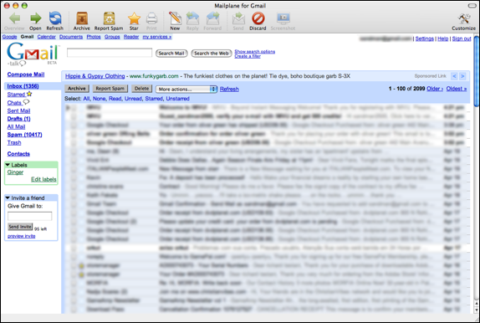Collapse the Labels section triangle

[x=8, y=165]
